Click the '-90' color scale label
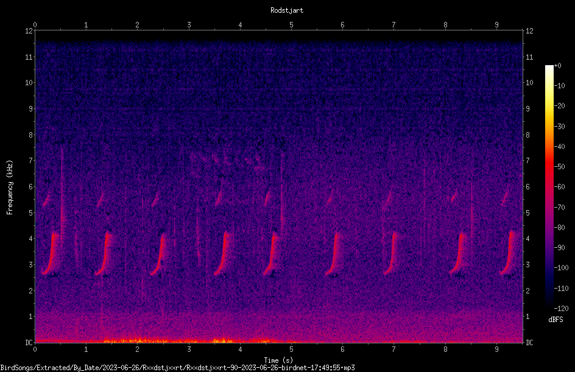This screenshot has height=372, width=575. [559, 248]
